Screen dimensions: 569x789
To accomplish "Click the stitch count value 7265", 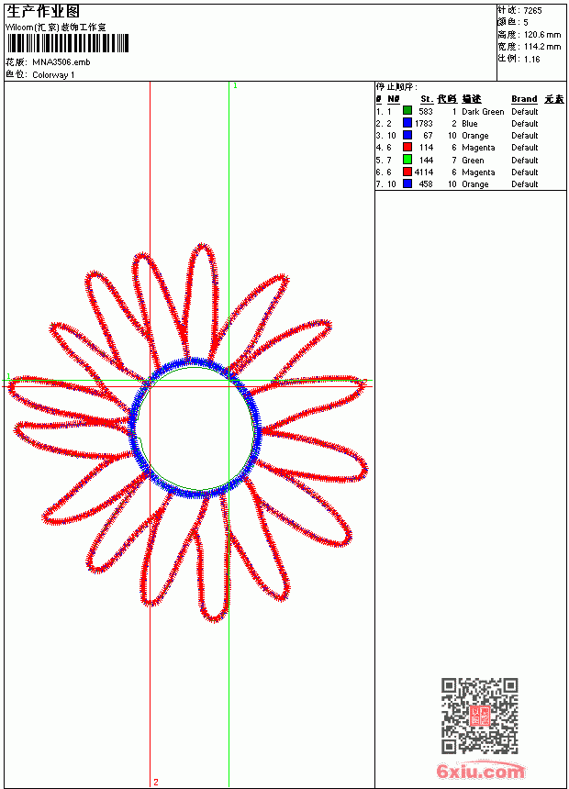I will click(x=532, y=11).
